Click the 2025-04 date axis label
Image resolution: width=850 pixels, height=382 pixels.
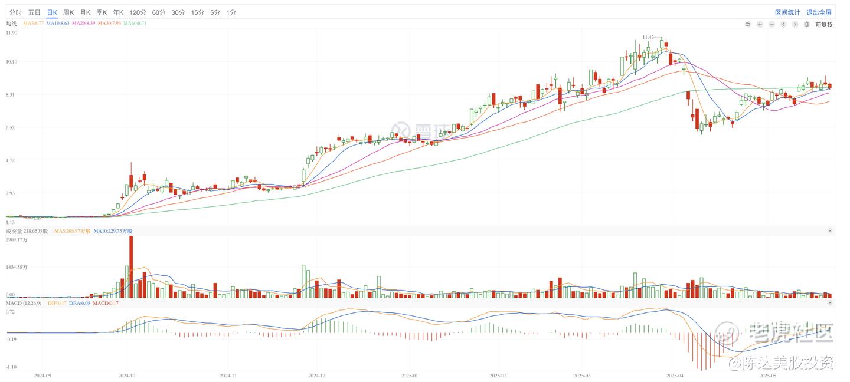click(675, 375)
